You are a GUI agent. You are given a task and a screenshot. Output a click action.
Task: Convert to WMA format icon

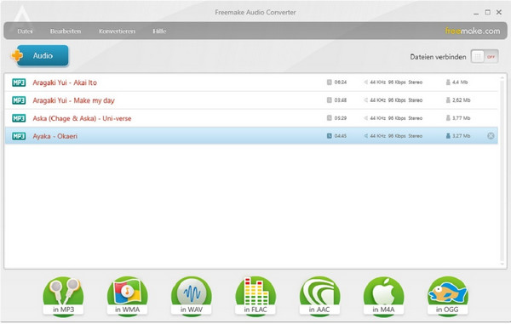point(127,296)
